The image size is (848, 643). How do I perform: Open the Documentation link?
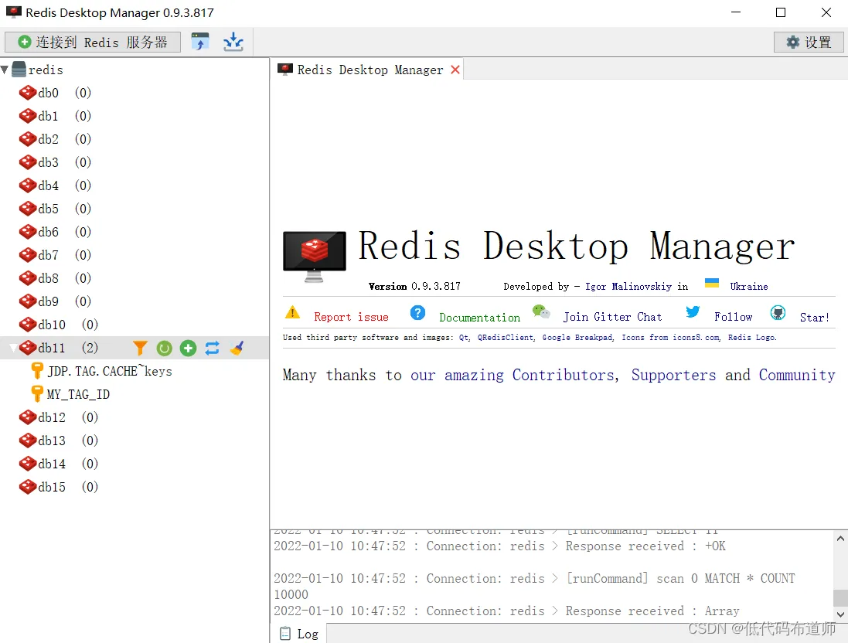480,318
